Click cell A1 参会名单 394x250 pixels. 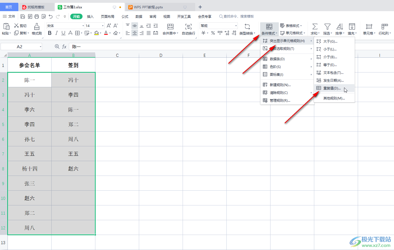click(30, 65)
